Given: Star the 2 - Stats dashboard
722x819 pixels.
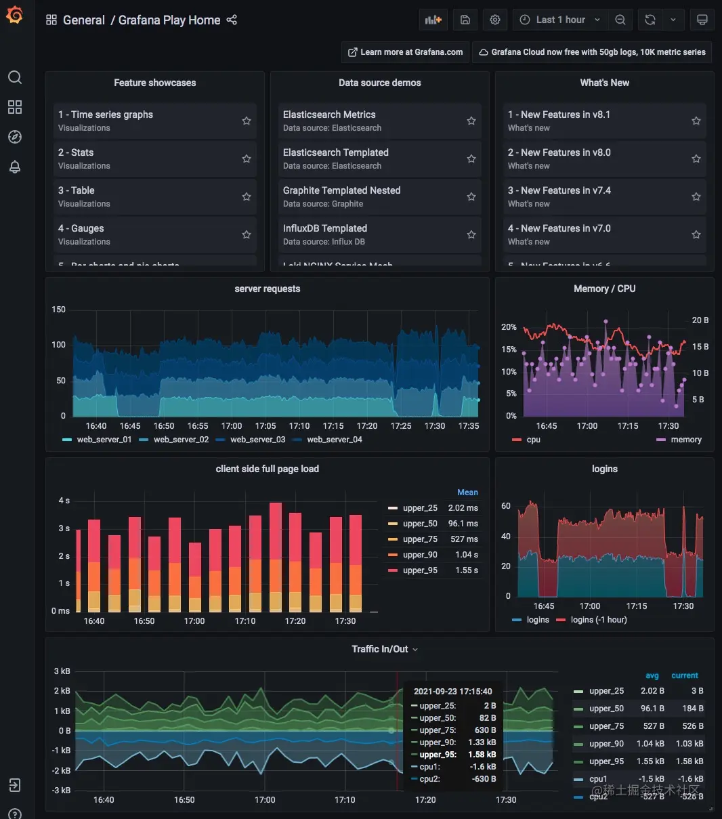Looking at the screenshot, I should click(247, 159).
